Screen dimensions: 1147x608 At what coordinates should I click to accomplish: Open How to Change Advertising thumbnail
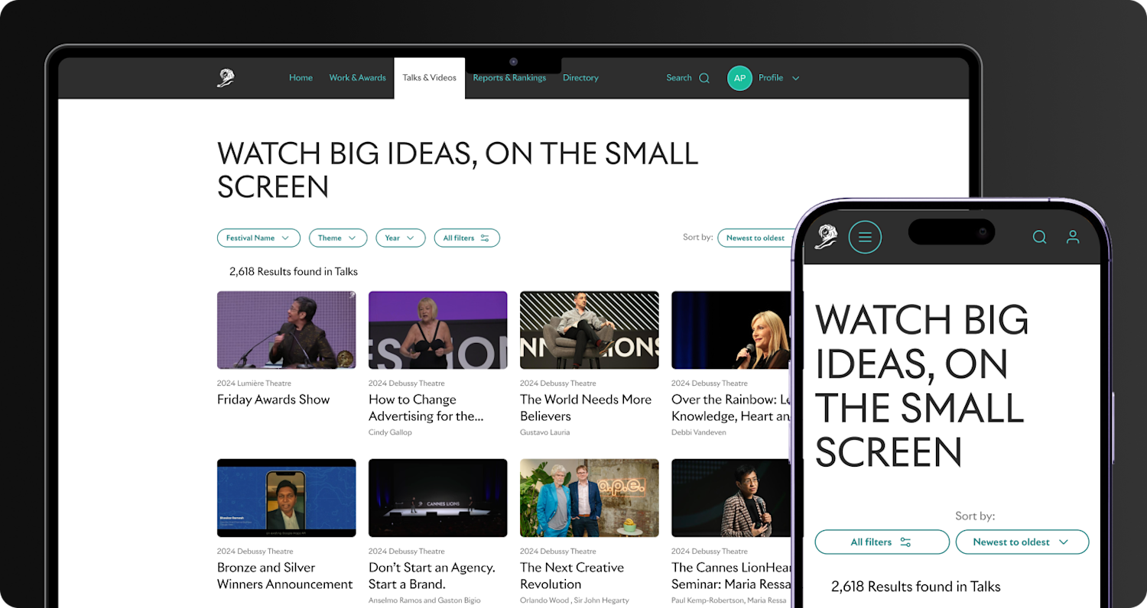437,330
